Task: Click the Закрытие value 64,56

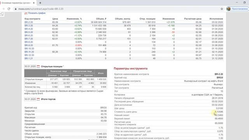Action: (103, 111)
